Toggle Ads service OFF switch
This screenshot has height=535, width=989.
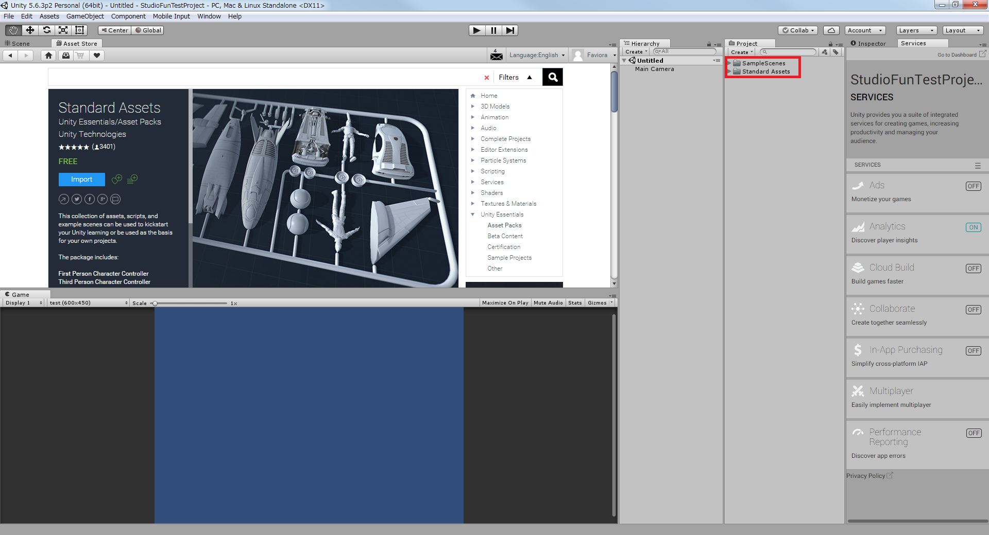(973, 186)
